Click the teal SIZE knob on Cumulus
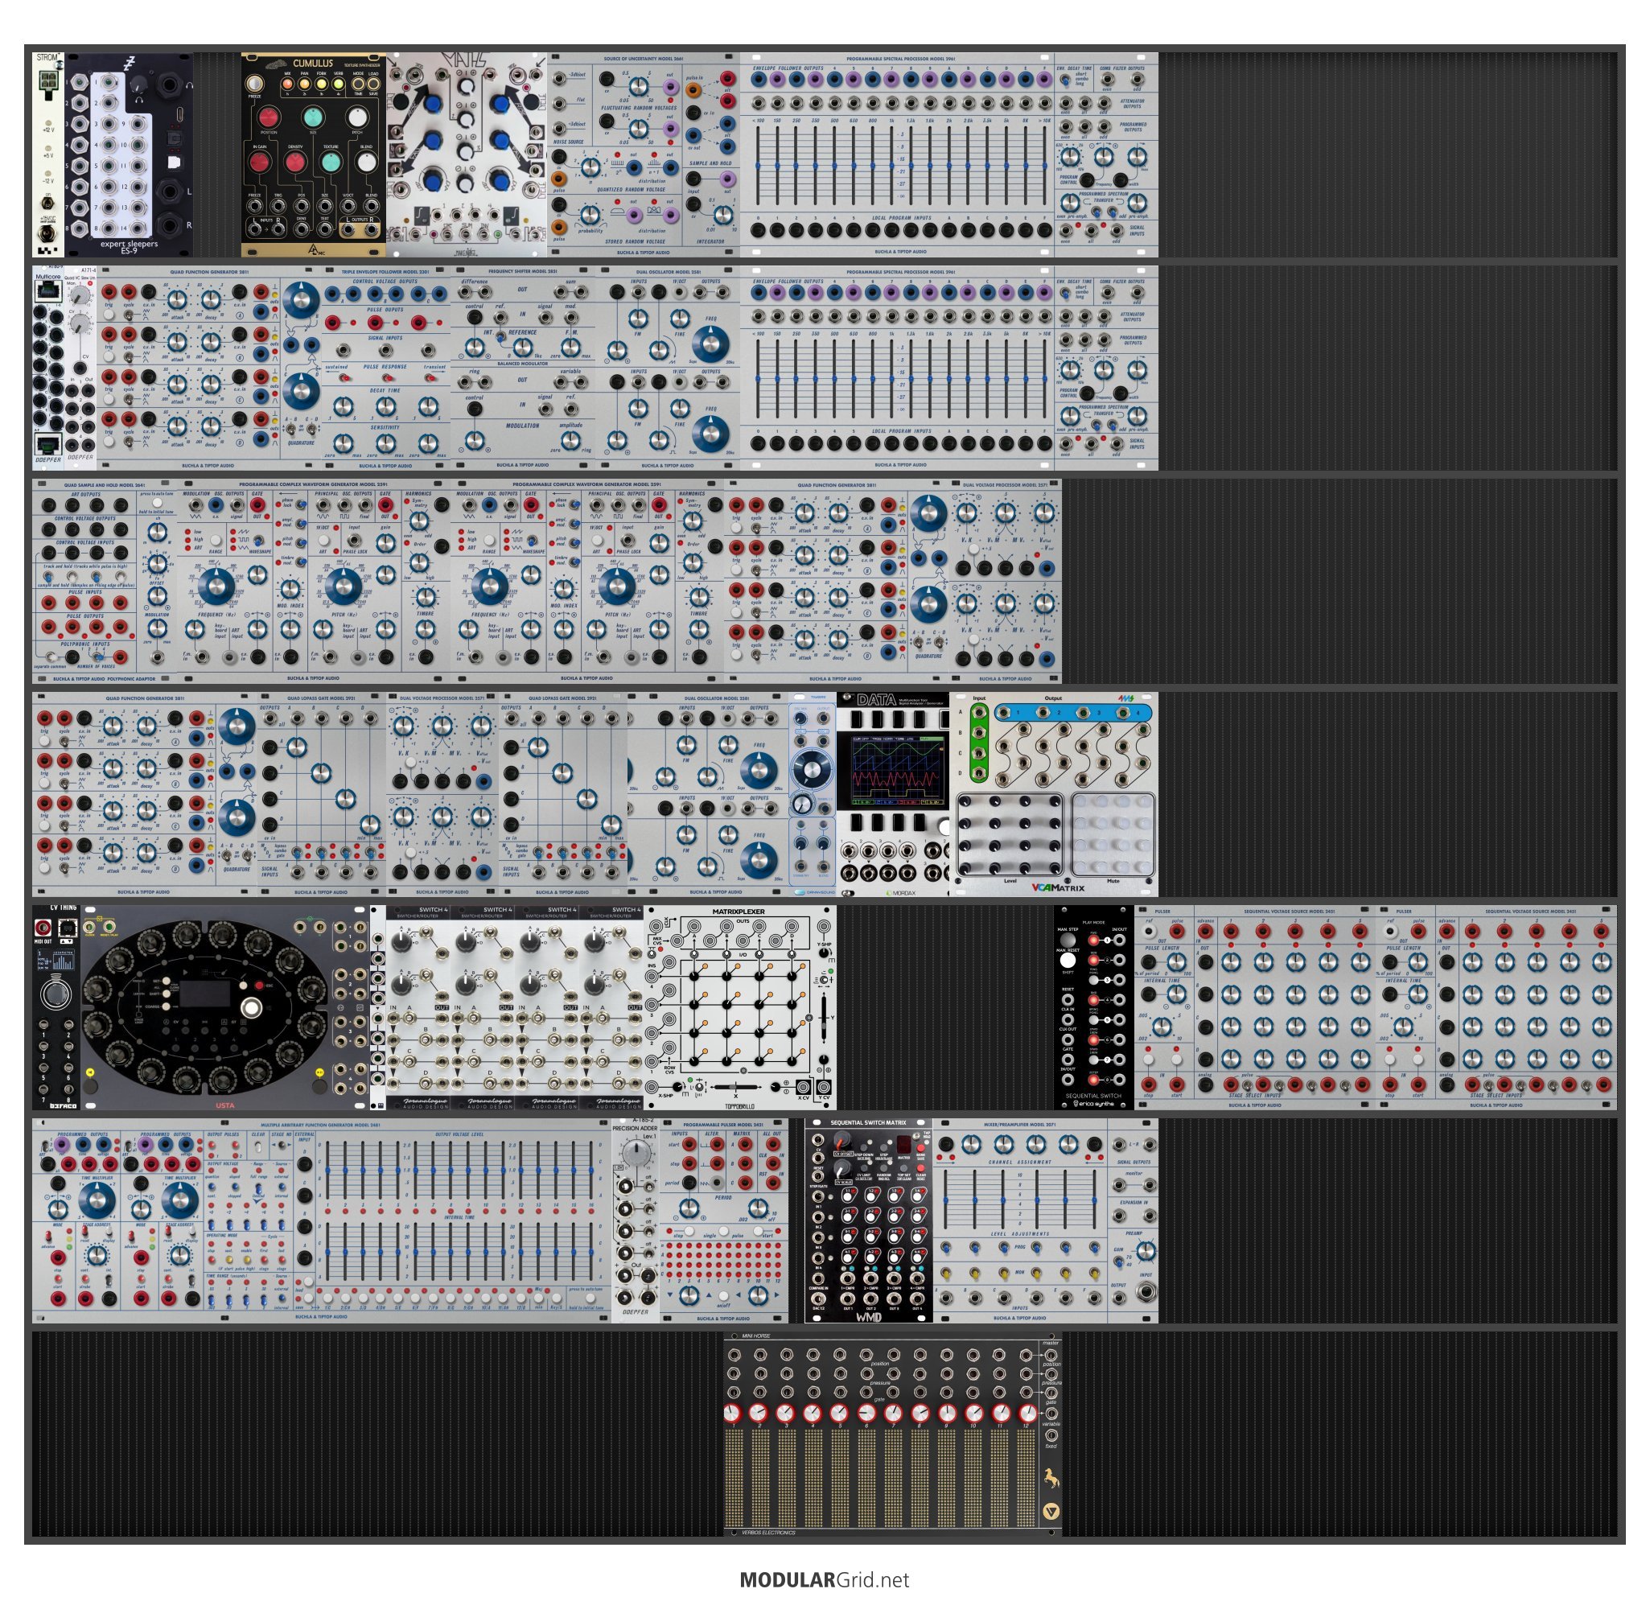 [312, 117]
